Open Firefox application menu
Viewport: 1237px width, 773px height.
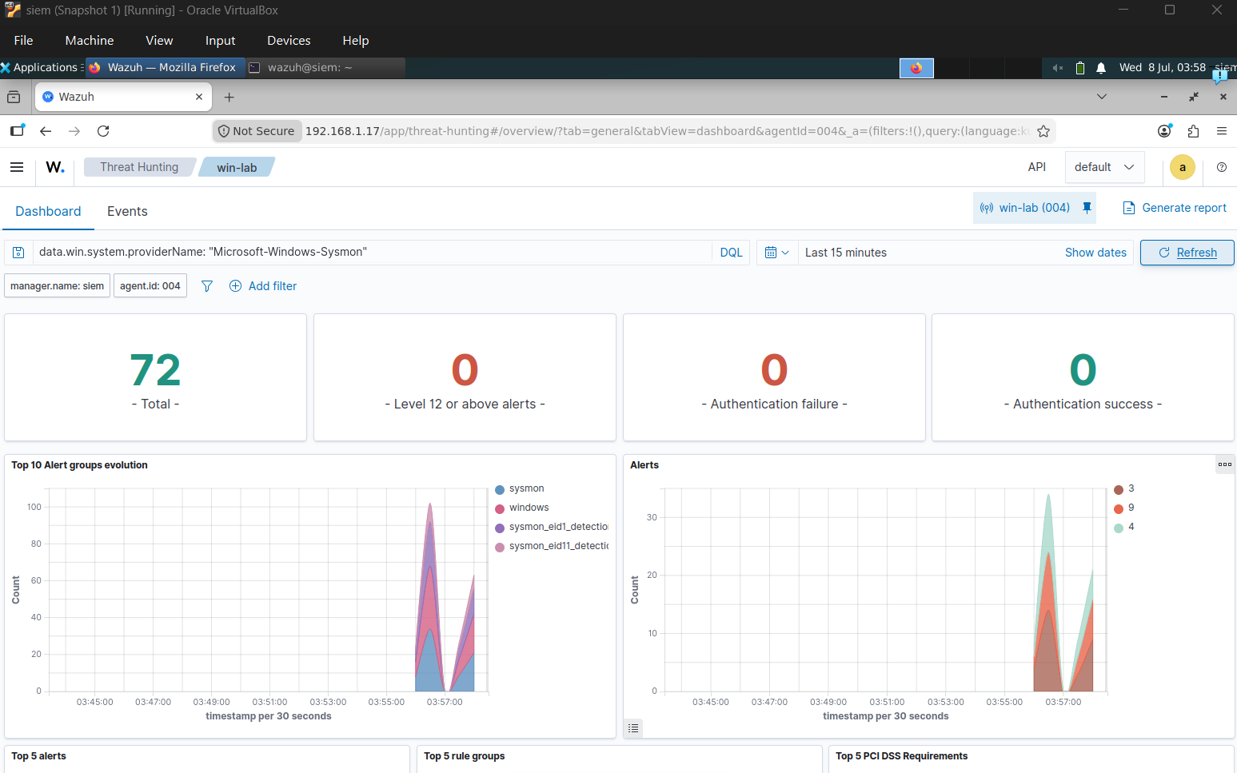[1222, 131]
